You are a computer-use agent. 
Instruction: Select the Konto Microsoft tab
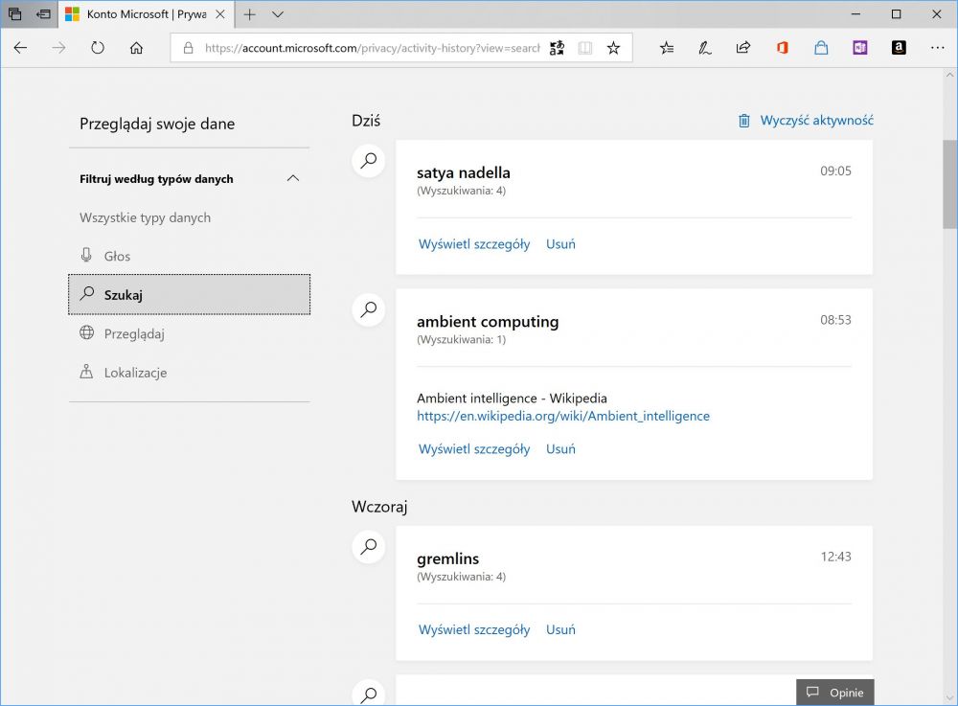[146, 14]
